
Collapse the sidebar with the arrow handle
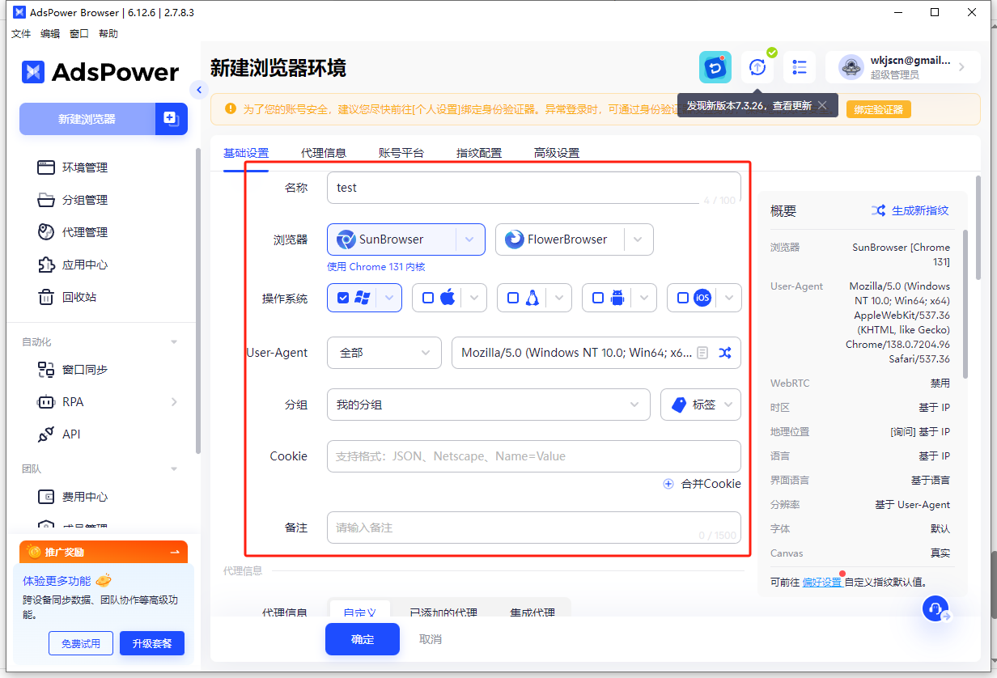click(x=199, y=89)
